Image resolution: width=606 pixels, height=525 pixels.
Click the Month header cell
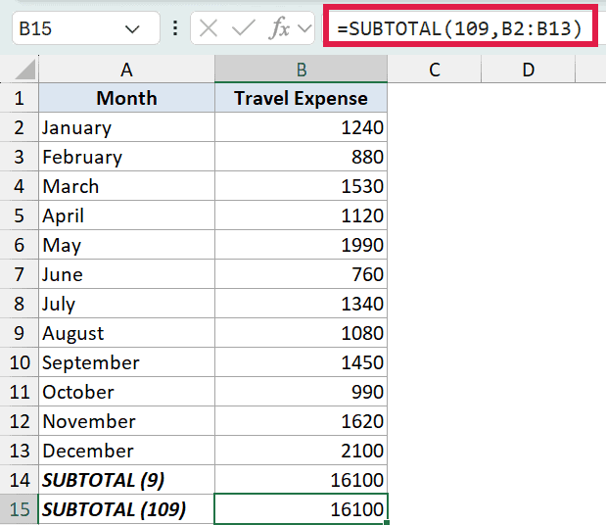click(126, 98)
